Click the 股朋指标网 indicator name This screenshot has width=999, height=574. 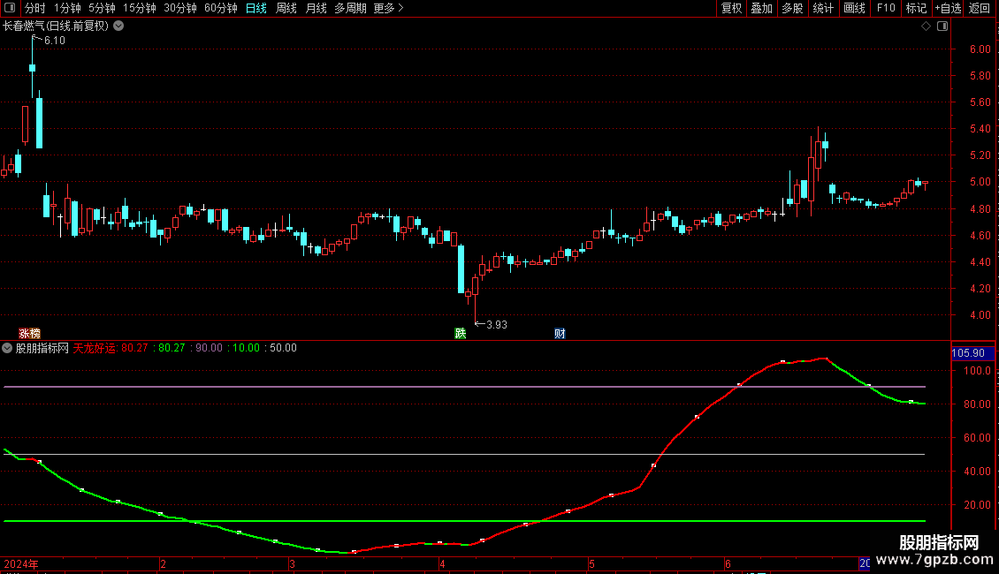(42, 348)
